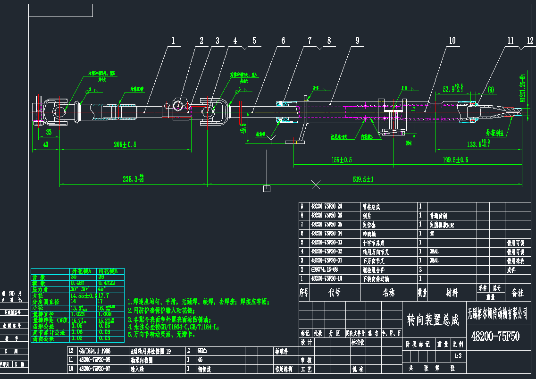Viewport: 536px width, 379px height.
Task: Select the drawing number 48200-75F50
Action: [x=495, y=336]
